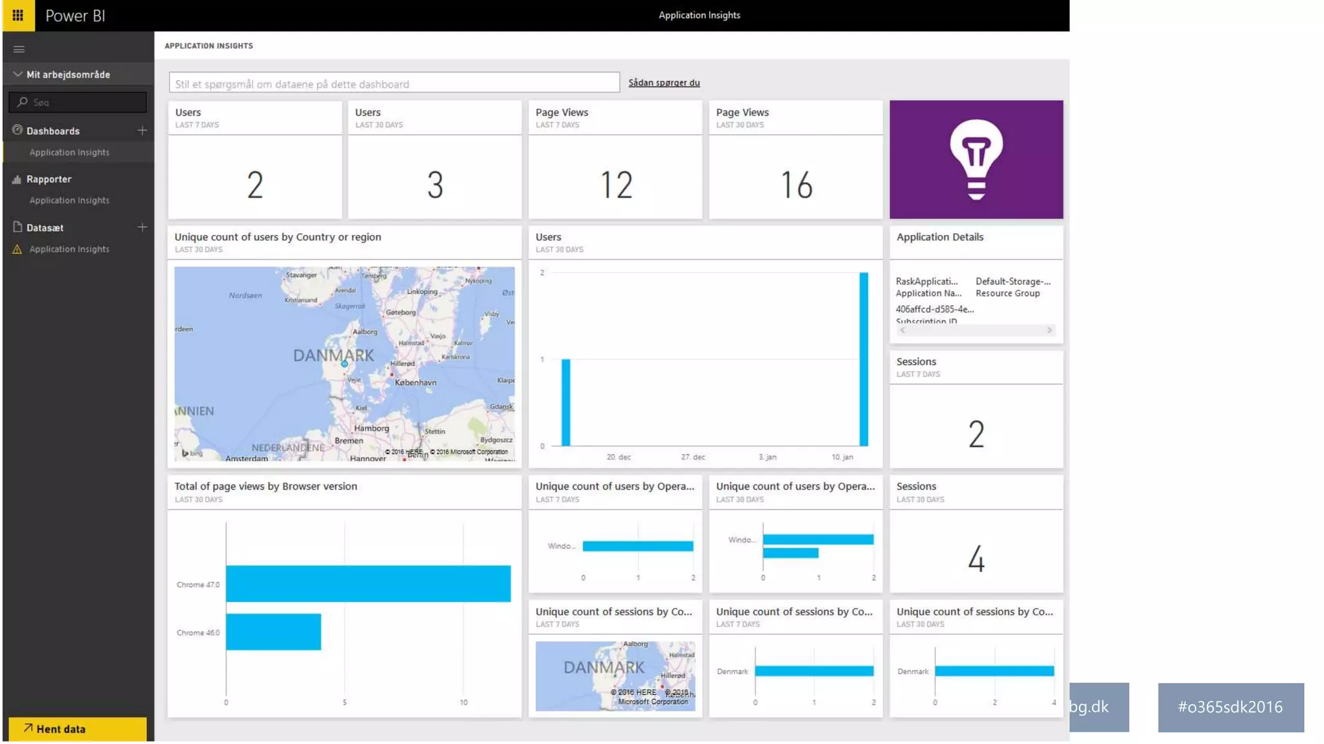Open Application Insights under Datasæt
This screenshot has width=1324, height=744.
tap(69, 249)
